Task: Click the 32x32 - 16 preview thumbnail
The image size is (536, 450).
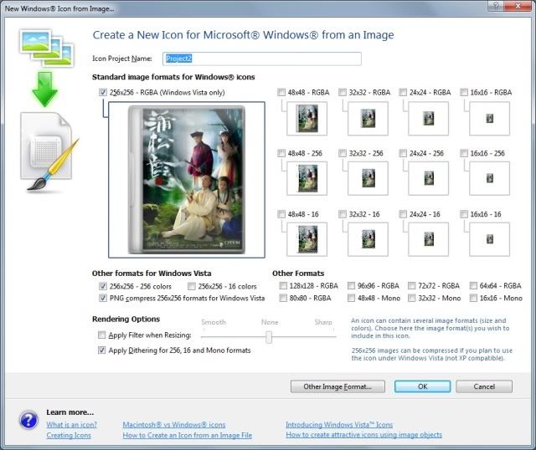Action: pos(368,239)
